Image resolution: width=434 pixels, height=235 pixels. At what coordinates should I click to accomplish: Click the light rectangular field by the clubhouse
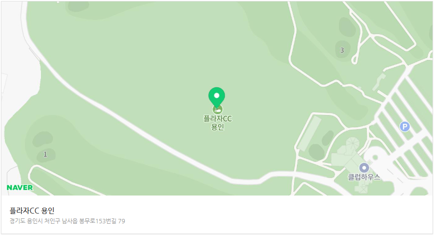tap(310, 133)
